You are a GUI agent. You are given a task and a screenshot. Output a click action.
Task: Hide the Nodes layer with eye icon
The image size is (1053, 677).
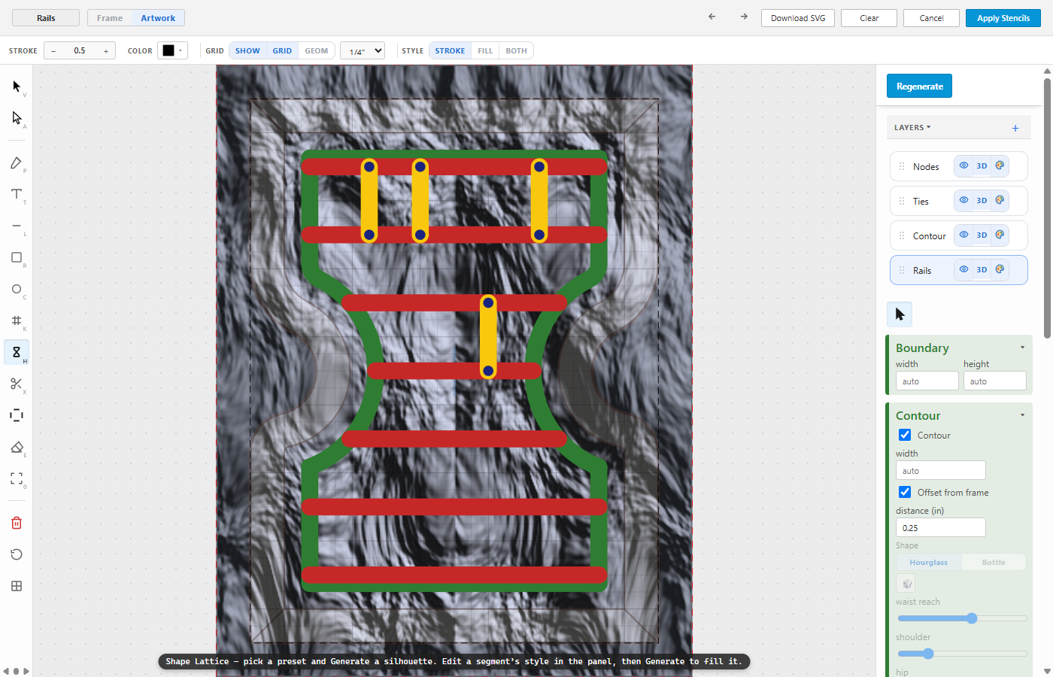pos(963,165)
